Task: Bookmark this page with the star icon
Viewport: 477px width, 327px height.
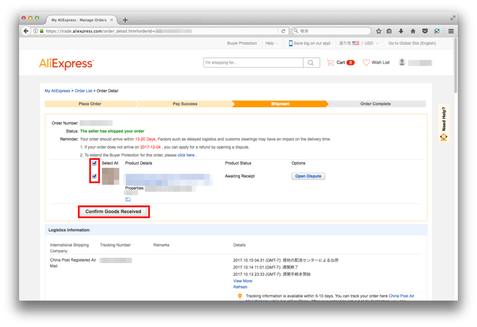Action: click(378, 31)
